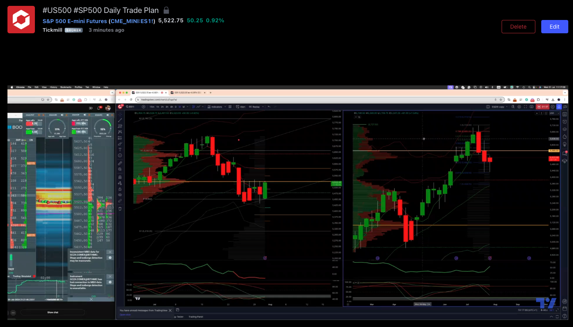Screen dimensions: 573x327
Task: Open the History menu in the macOS bar
Action: click(x=53, y=87)
